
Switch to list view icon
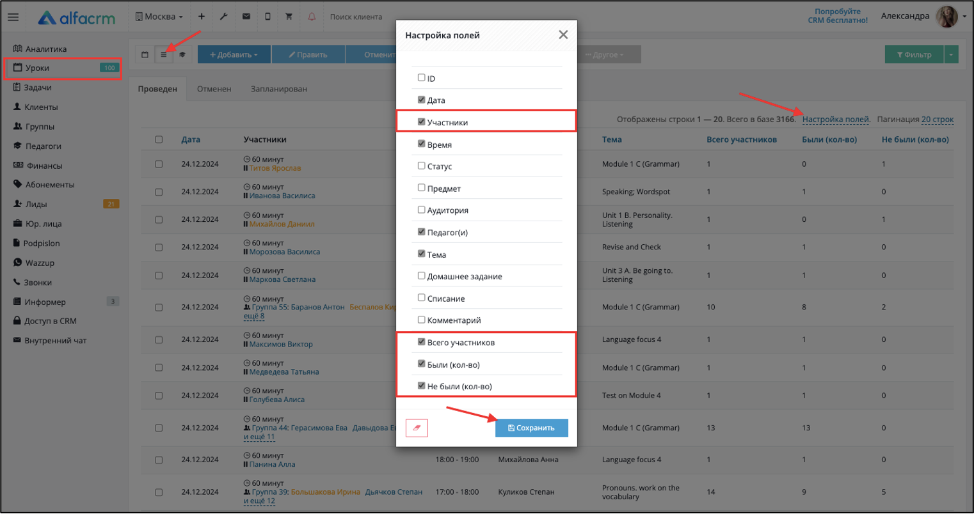(x=164, y=55)
